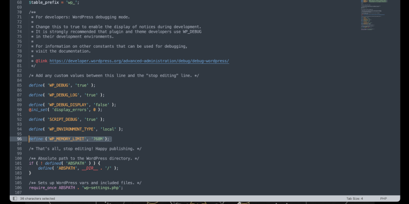This screenshot has width=409, height=204.
Task: Click the 'visit the documentation.' comment line
Action: [x=63, y=51]
